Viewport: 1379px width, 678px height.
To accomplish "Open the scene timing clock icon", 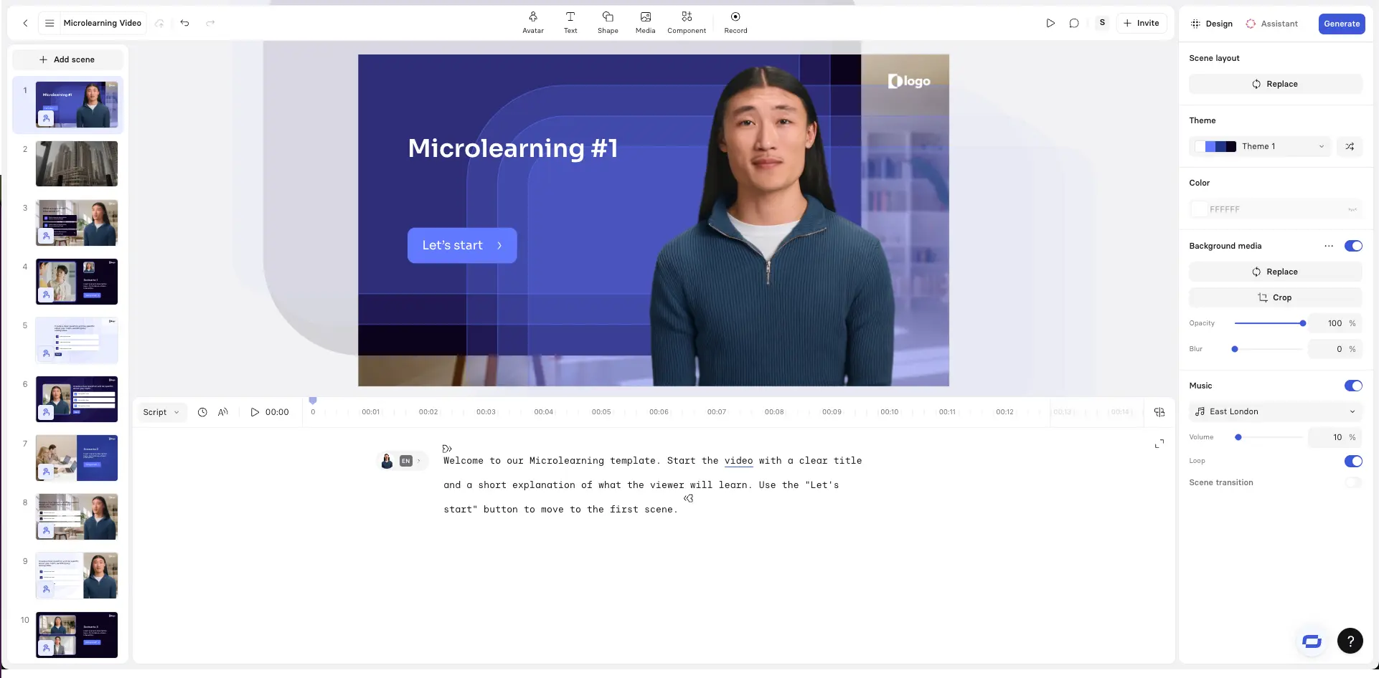I will 202,412.
